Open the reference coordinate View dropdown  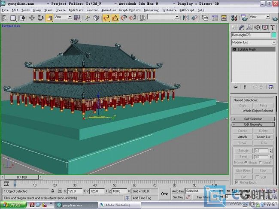(63, 17)
